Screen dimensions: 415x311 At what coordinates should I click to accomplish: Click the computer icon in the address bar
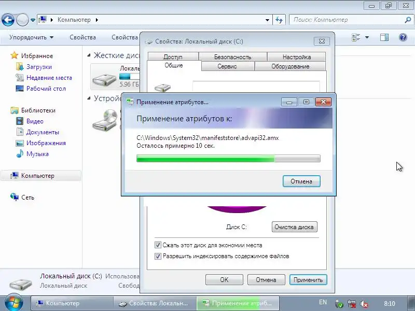pyautogui.click(x=43, y=20)
